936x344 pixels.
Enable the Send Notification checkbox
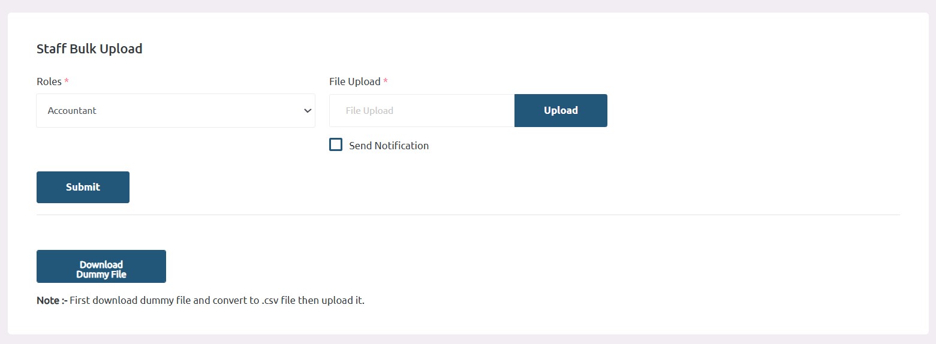(336, 145)
